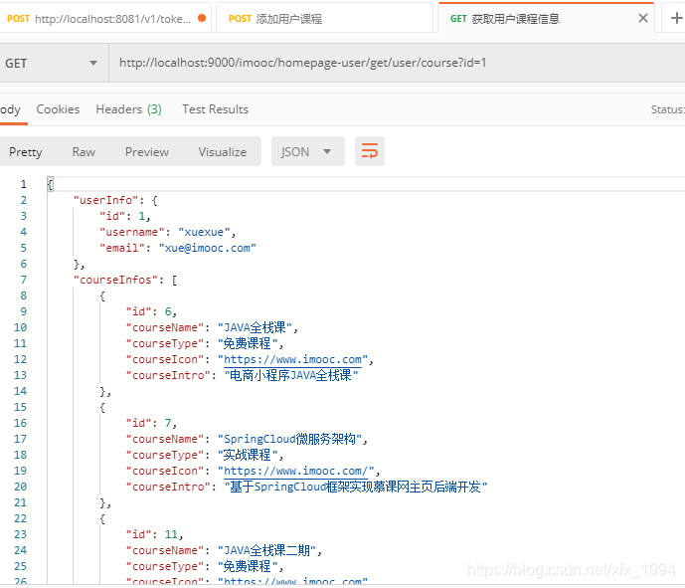Click line number 22 in the gutter

20,519
